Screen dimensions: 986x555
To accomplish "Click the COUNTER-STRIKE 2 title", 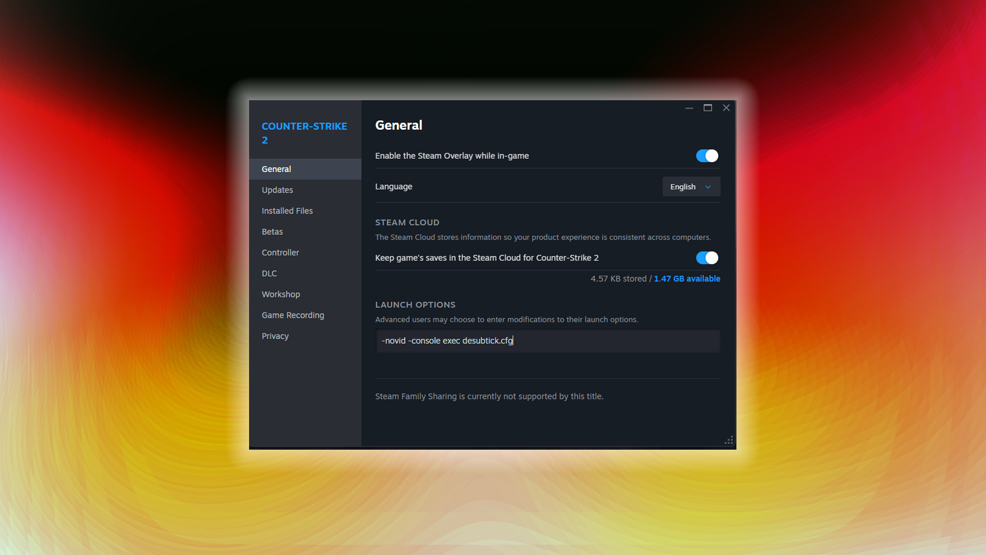I will pos(305,133).
